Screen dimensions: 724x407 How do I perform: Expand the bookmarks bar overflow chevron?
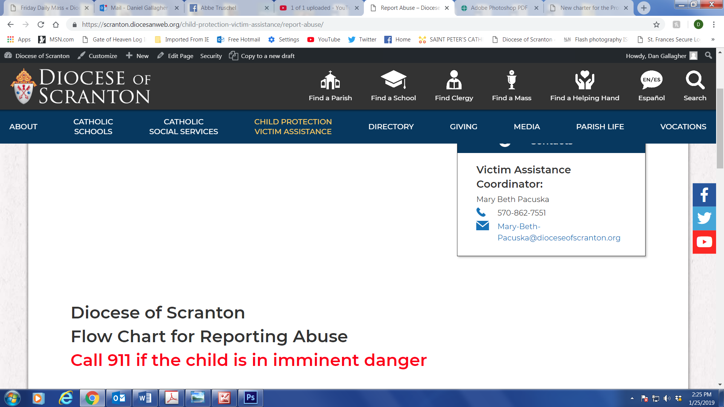[713, 39]
